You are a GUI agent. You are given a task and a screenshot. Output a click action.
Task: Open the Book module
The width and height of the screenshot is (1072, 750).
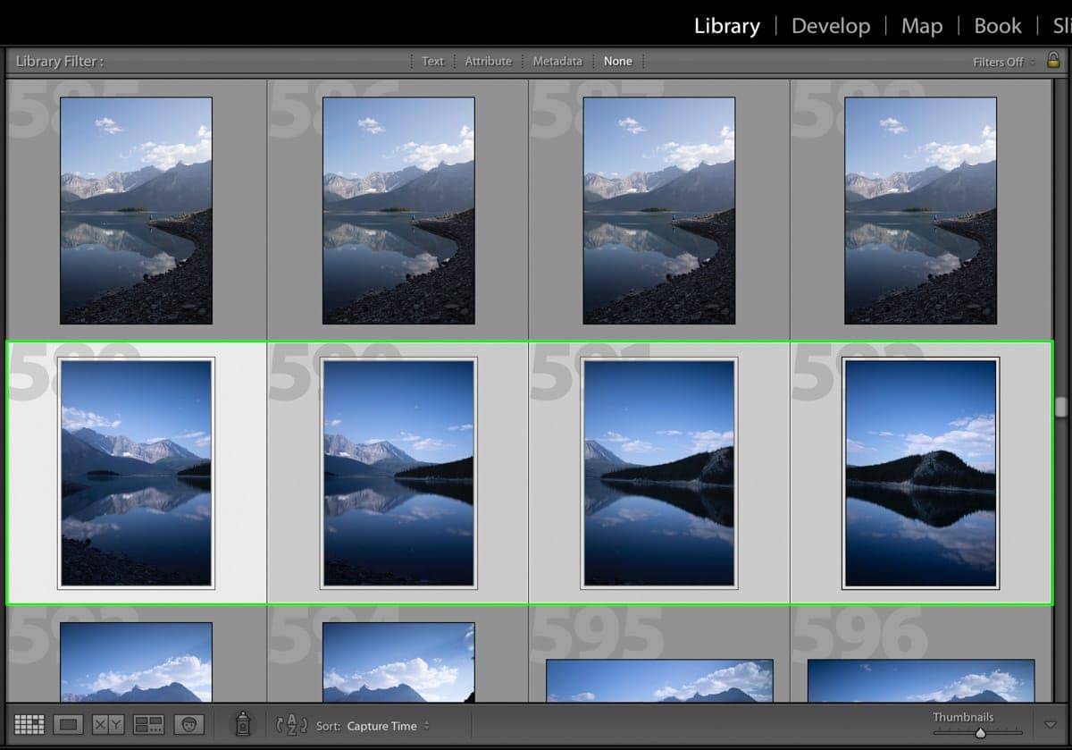998,26
